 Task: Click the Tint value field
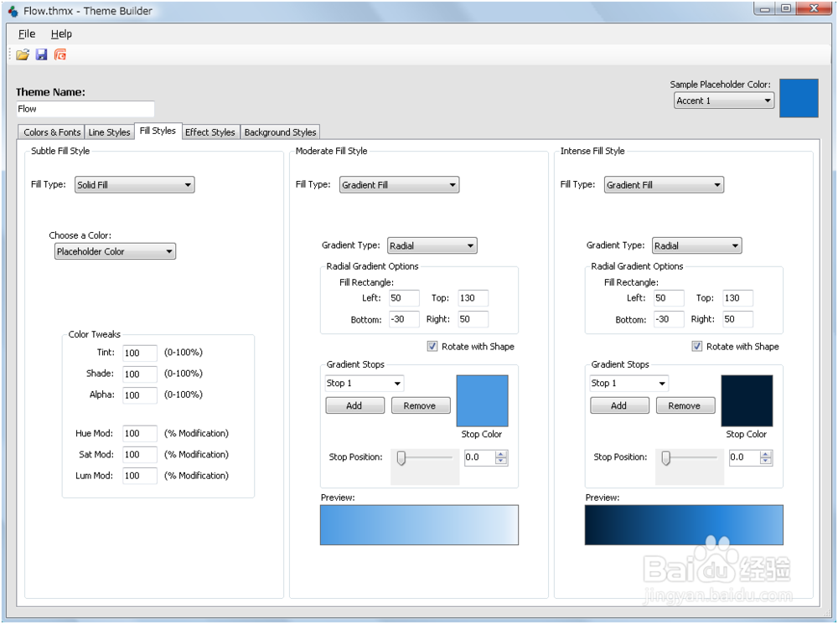pyautogui.click(x=140, y=353)
